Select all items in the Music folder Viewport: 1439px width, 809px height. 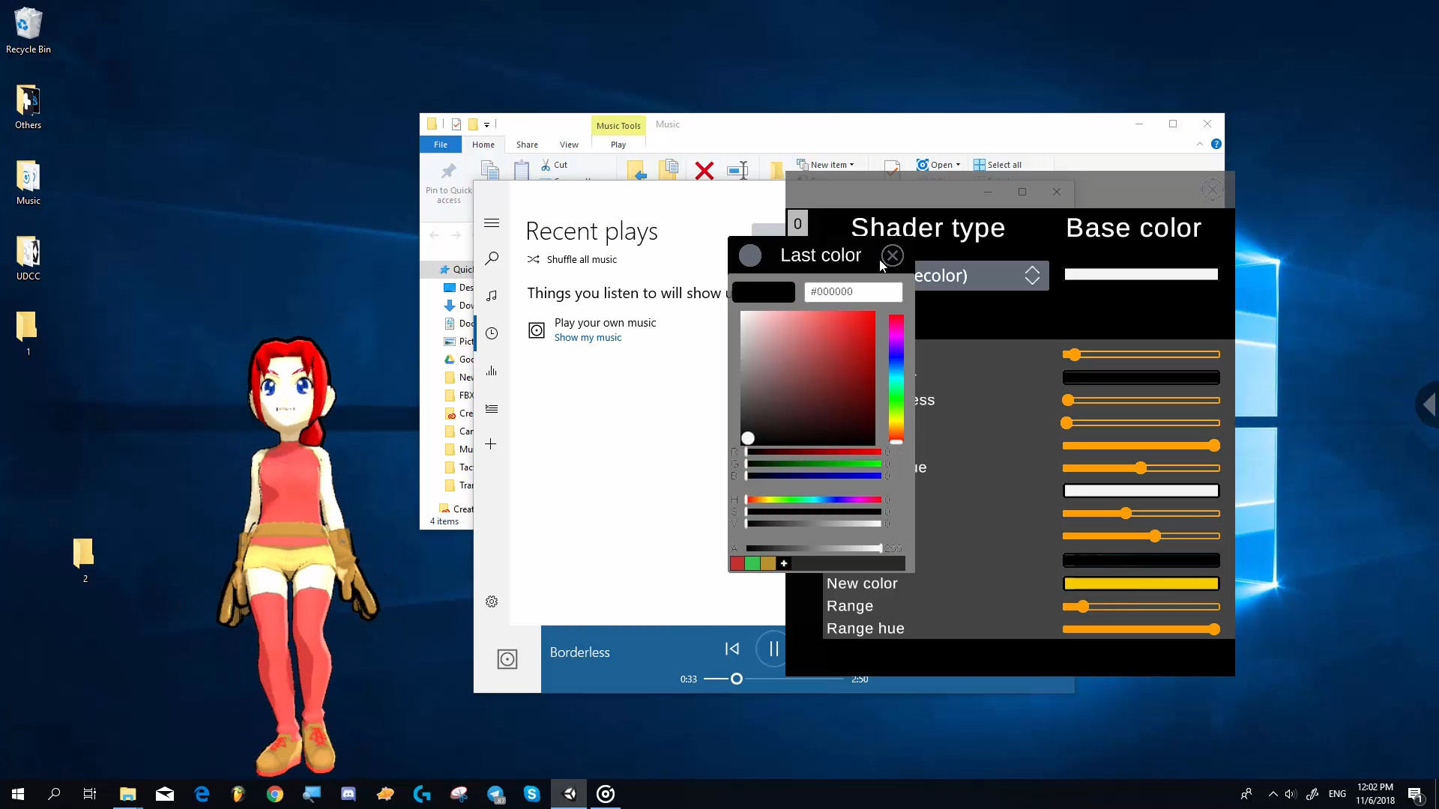tap(998, 164)
